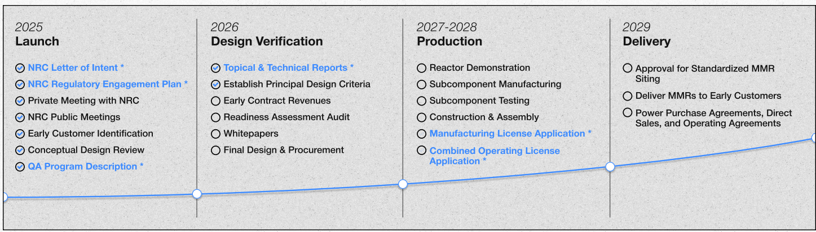Check the Reactor Demonstration circle

421,68
